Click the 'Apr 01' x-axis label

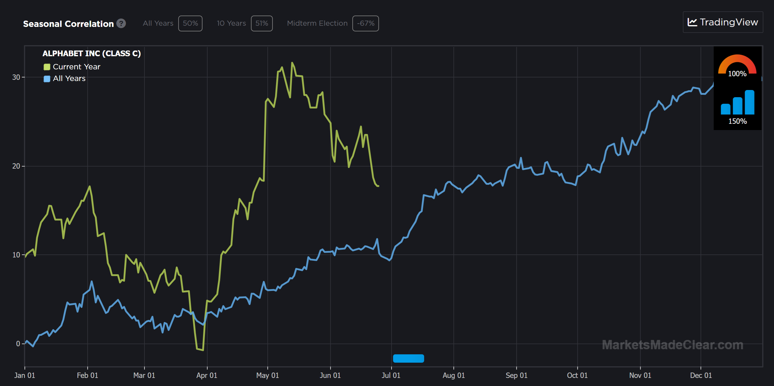(207, 375)
